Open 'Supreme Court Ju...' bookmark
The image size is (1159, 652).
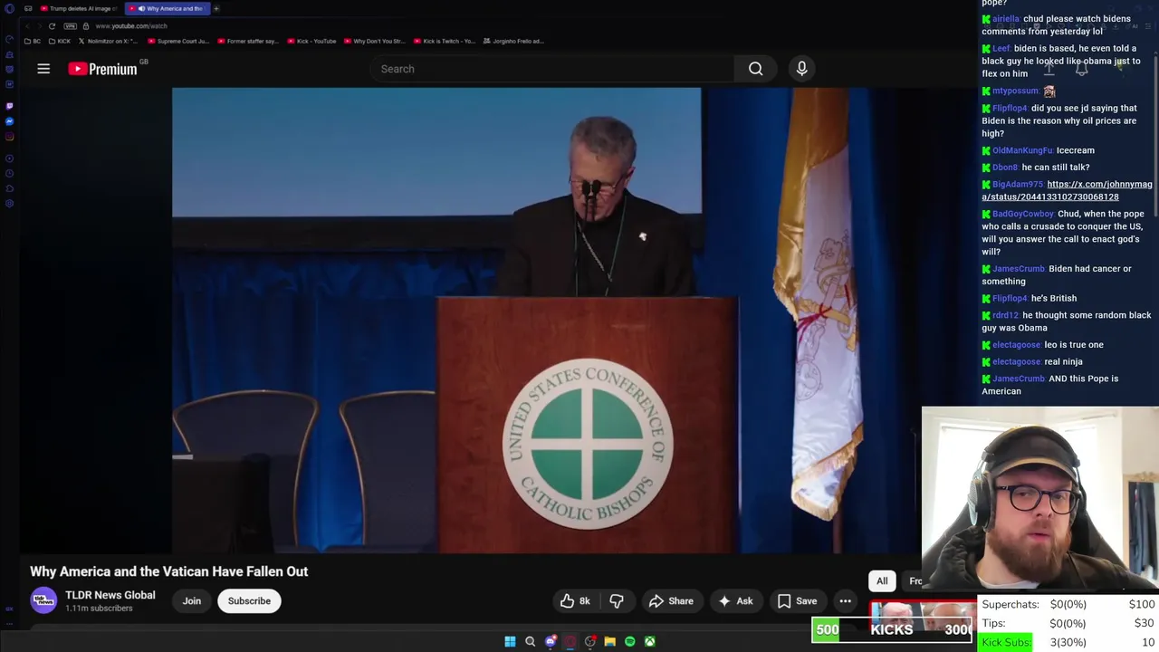(177, 42)
